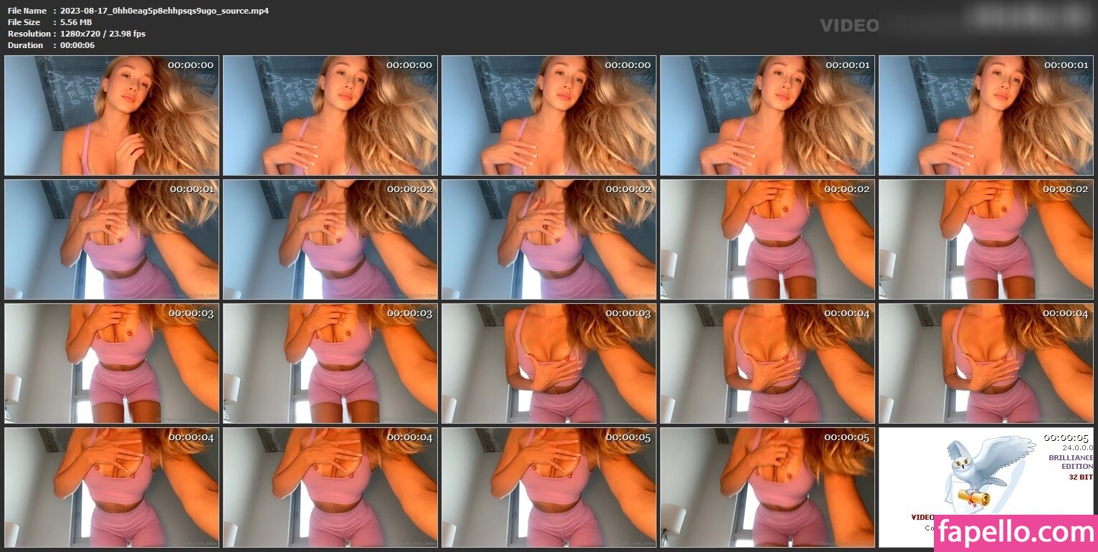This screenshot has height=552, width=1098.
Task: Open the first thumbnail in the top row
Action: tap(111, 115)
